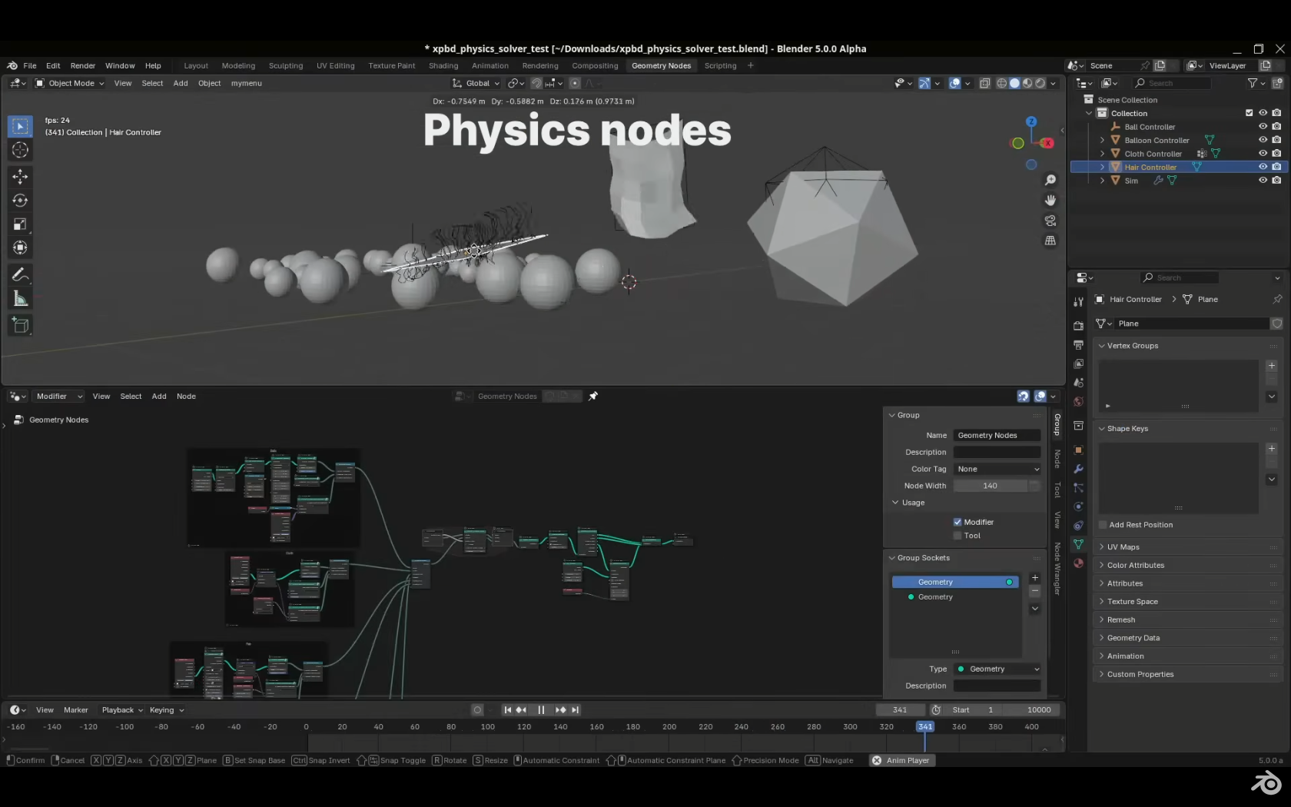Hide Sim object in viewport

pyautogui.click(x=1263, y=180)
